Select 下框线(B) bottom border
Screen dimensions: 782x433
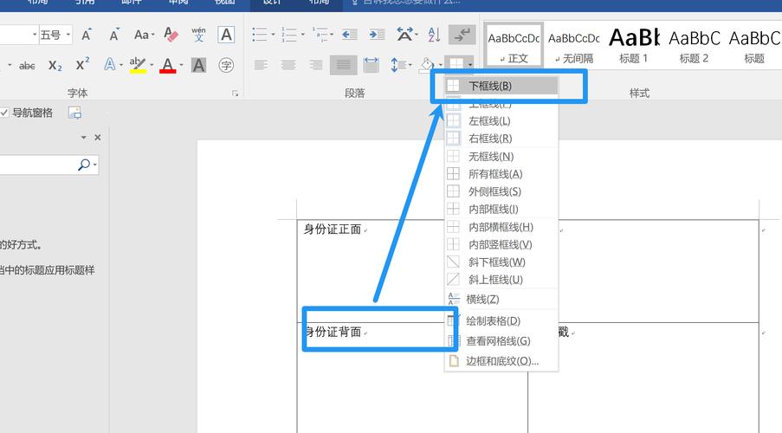coord(501,86)
